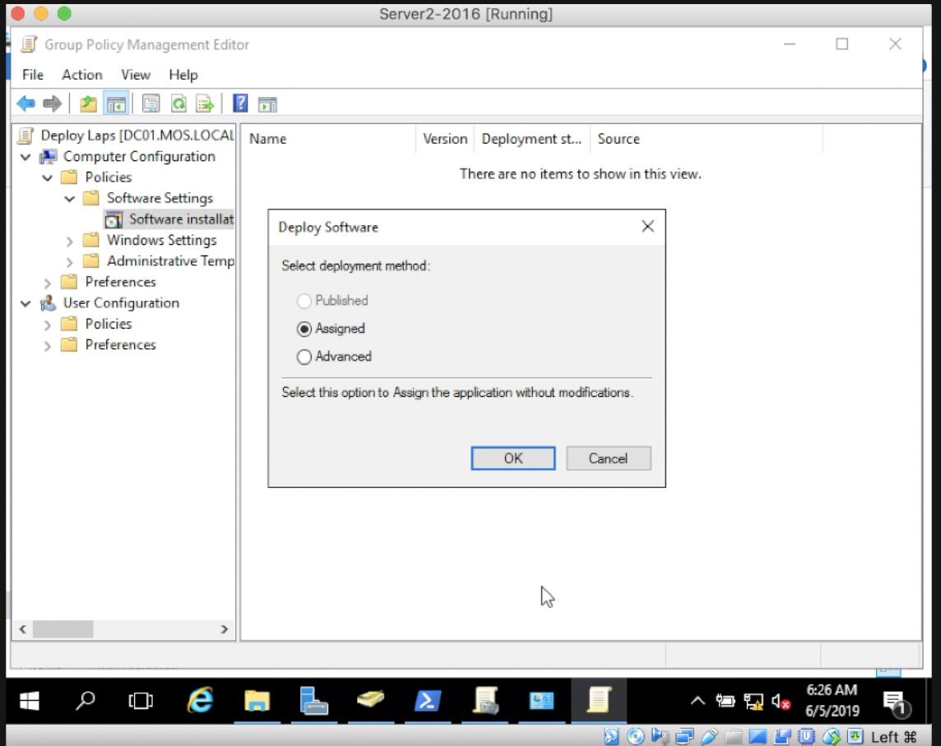Click the Back arrow toolbar icon
The image size is (941, 746).
coord(25,104)
